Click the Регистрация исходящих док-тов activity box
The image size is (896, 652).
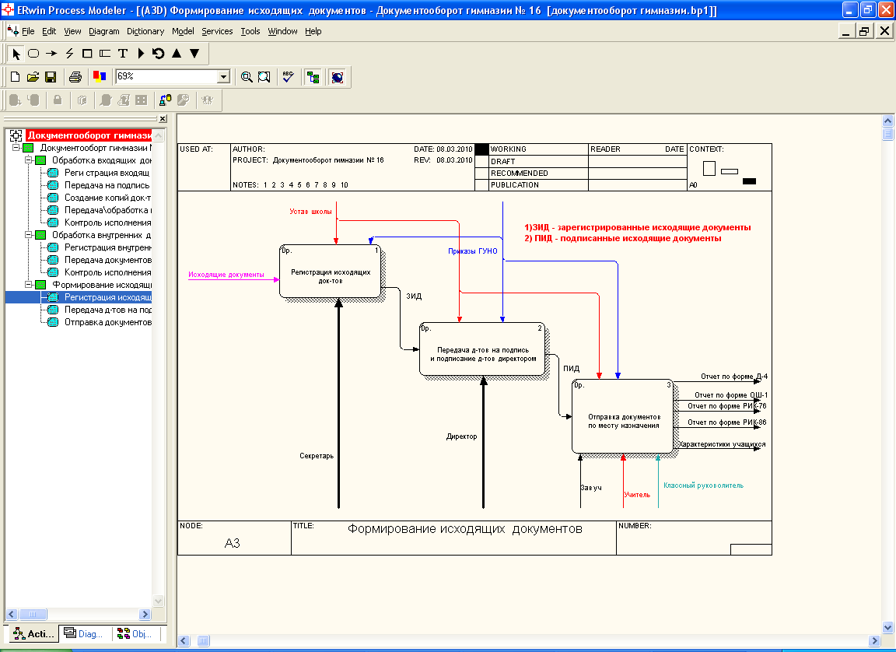tap(331, 272)
